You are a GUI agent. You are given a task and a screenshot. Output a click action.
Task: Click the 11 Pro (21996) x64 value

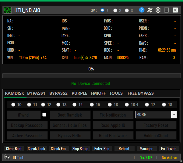click(33, 58)
